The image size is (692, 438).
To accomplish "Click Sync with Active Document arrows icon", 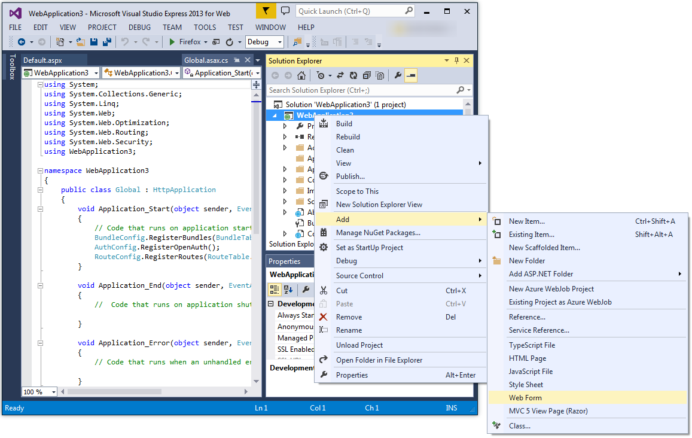I will point(340,75).
